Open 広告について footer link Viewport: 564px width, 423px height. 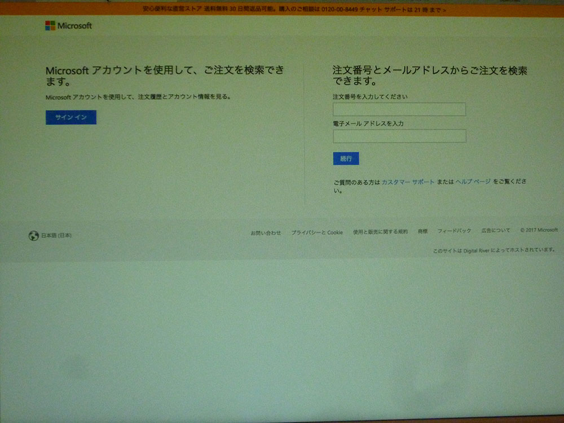(x=496, y=231)
